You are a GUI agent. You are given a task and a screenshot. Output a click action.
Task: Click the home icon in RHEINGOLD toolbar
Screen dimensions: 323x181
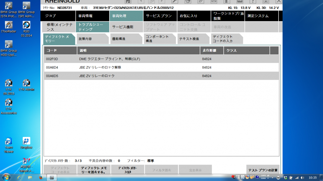128,2
